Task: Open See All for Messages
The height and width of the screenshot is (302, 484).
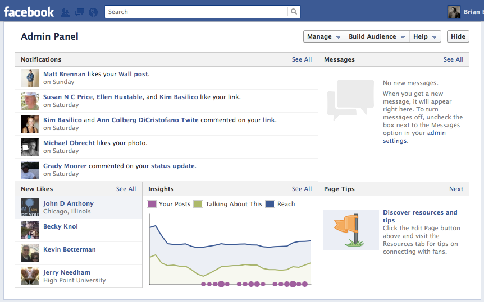Action: (453, 59)
